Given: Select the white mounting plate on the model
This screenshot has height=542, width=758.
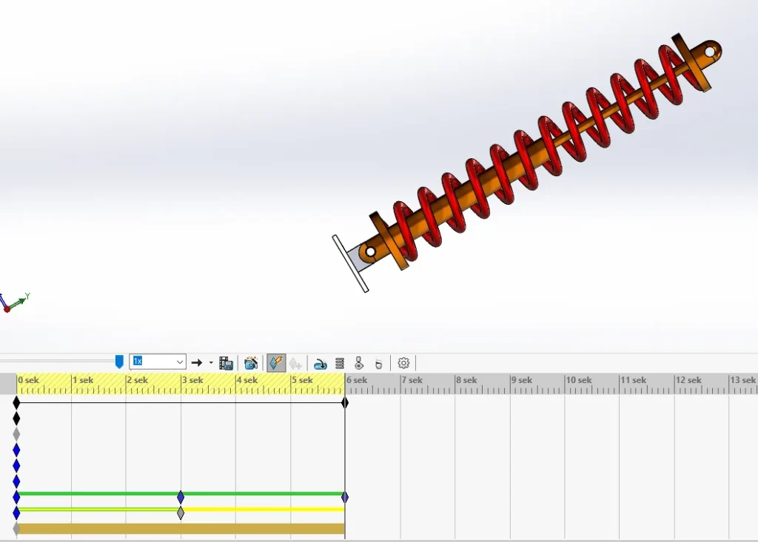Looking at the screenshot, I should pyautogui.click(x=350, y=263).
